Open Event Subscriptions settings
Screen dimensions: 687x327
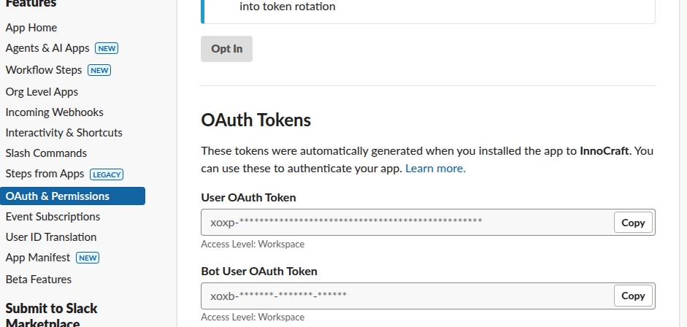53,217
